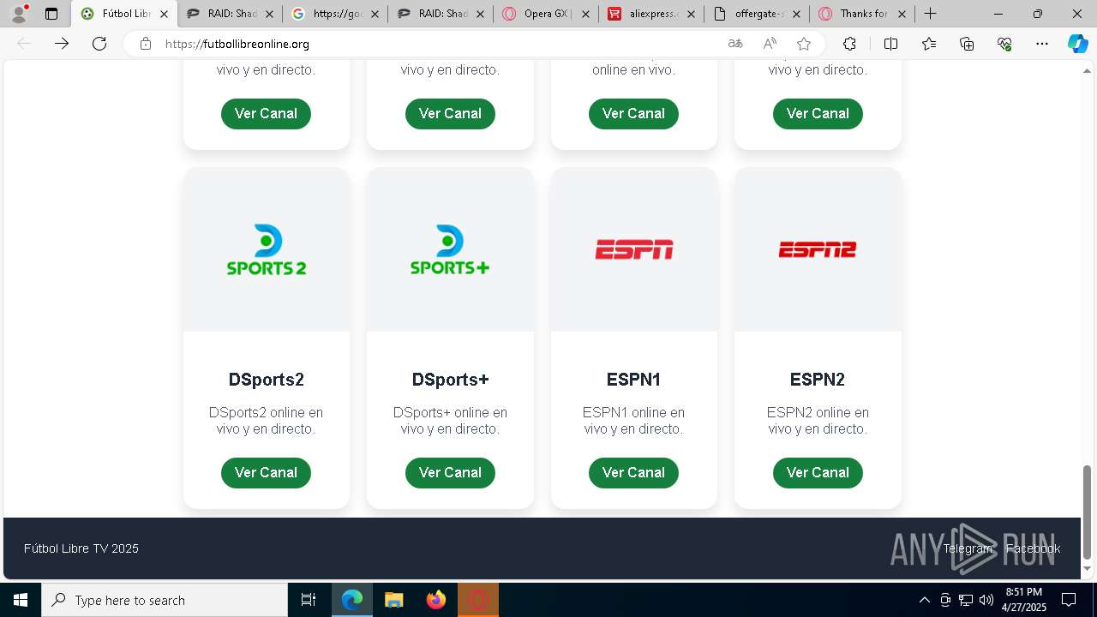Select the DSports+ card heading
This screenshot has height=617, width=1097.
coord(450,380)
